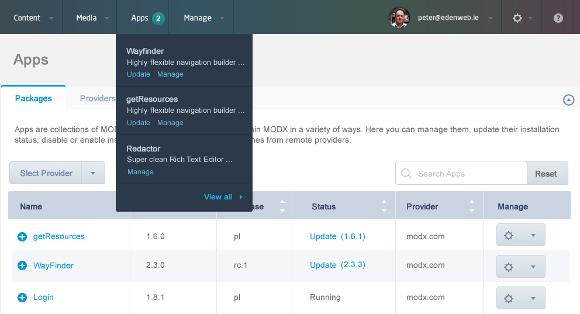Sort by the Status column arrows
580x314 pixels.
[x=384, y=206]
